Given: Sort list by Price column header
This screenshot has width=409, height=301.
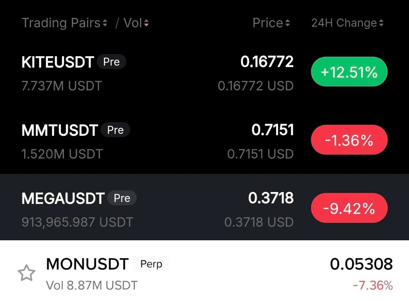Looking at the screenshot, I should click(x=268, y=23).
